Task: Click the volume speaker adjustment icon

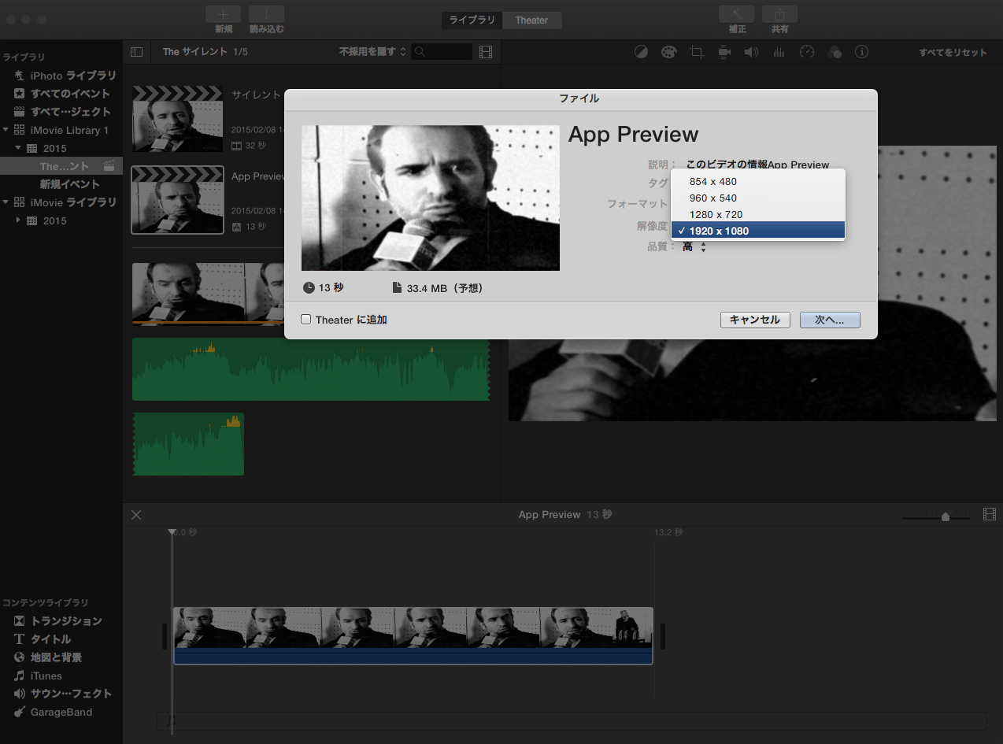Action: (x=751, y=52)
